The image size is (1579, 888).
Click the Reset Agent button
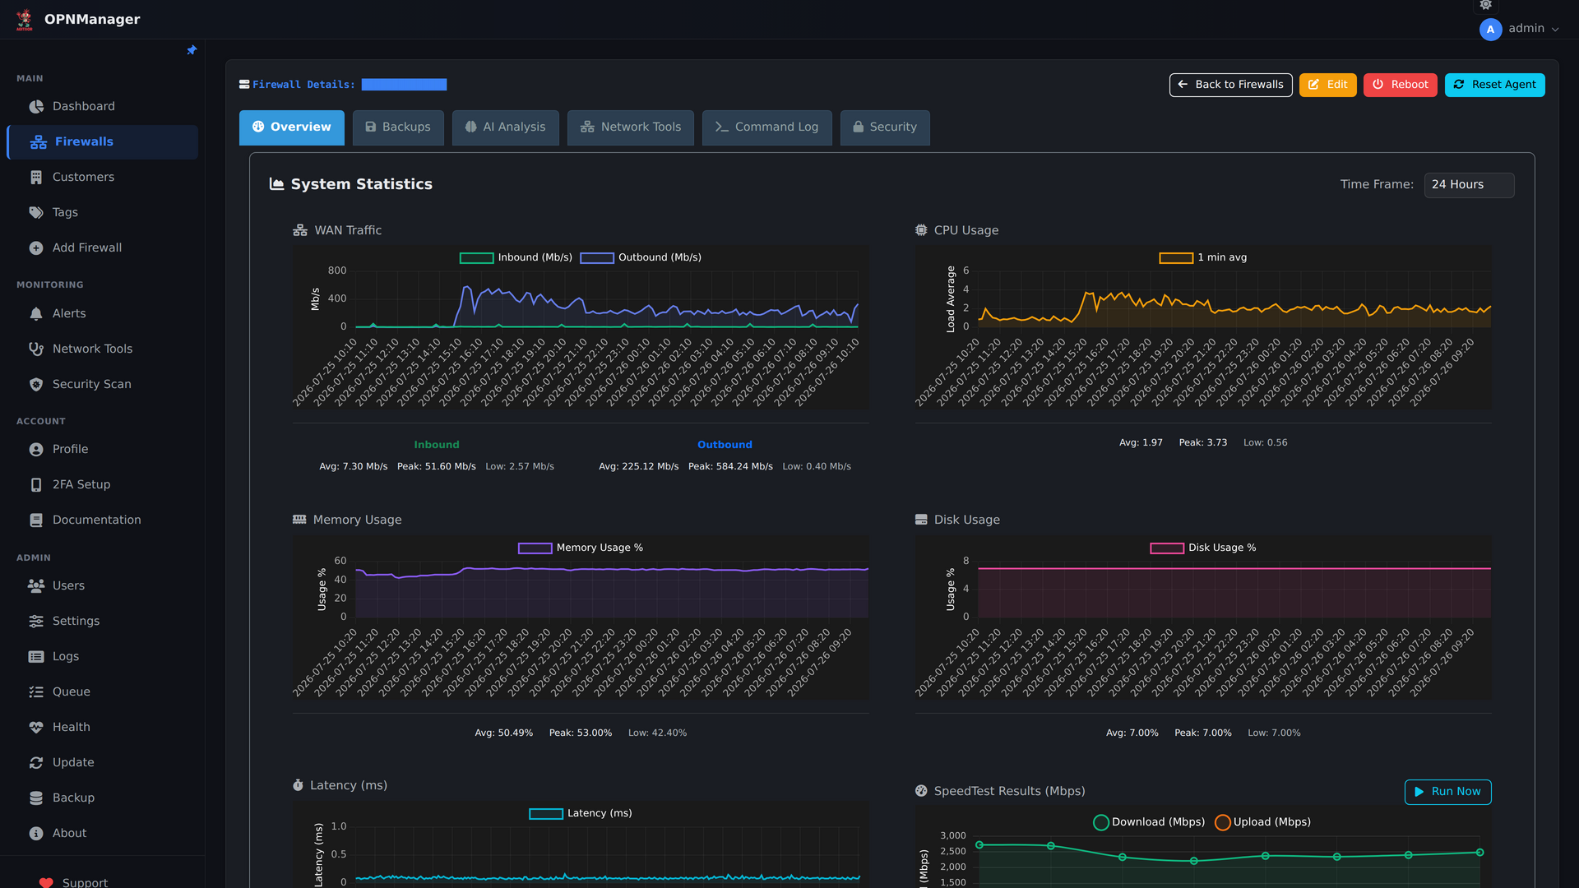pyautogui.click(x=1495, y=85)
